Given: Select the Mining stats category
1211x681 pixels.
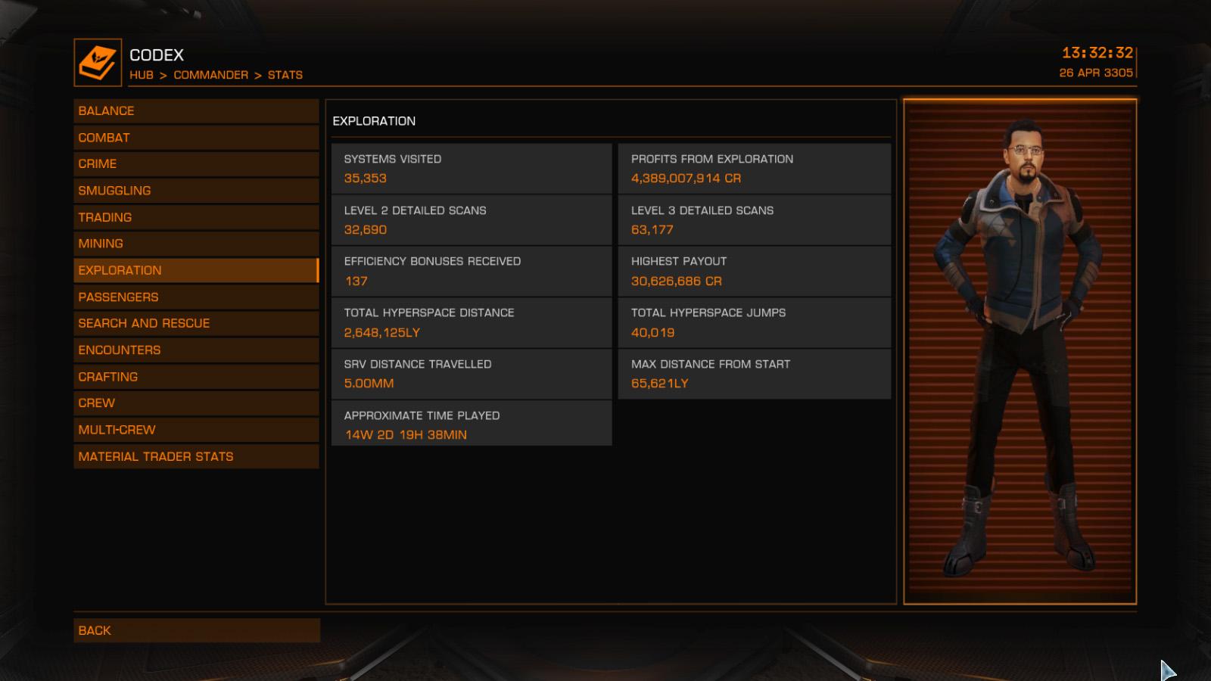Looking at the screenshot, I should (x=196, y=244).
